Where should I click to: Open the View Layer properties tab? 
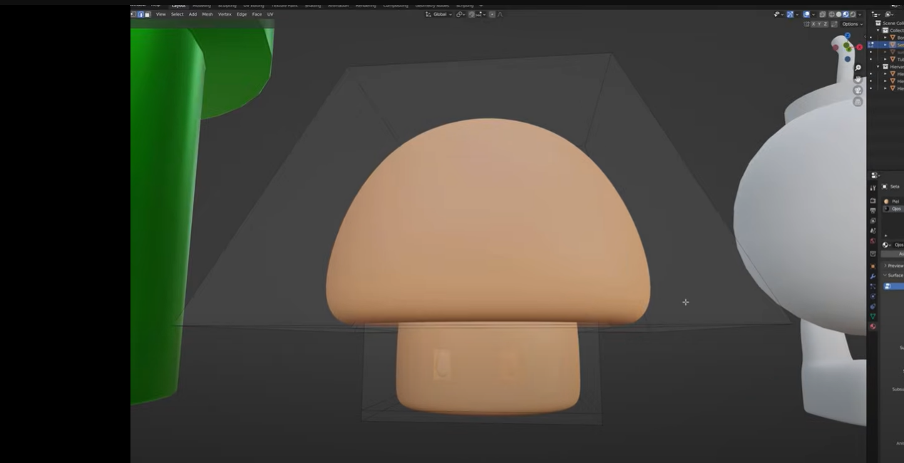click(873, 220)
